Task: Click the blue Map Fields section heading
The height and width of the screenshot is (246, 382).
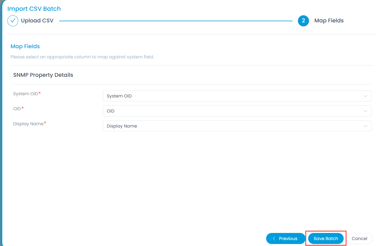Action: point(25,46)
